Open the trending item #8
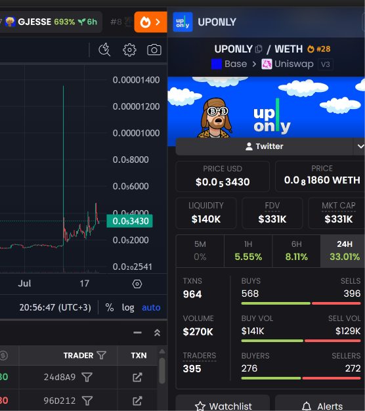This screenshot has height=411, width=365. click(x=121, y=22)
